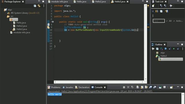Show Console when standard error changes
185x104 pixels.
(x=155, y=87)
